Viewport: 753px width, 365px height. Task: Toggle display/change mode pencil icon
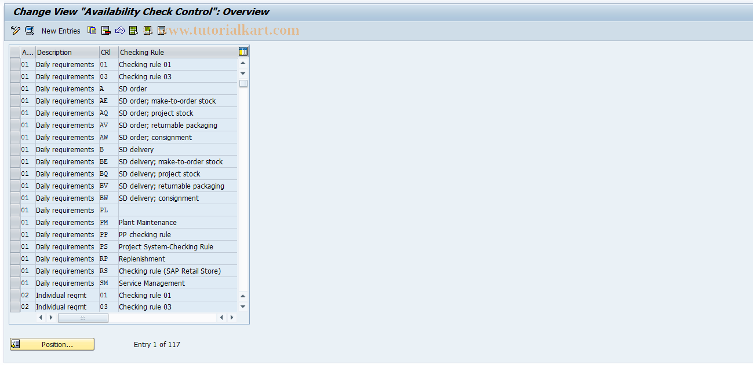coord(16,31)
